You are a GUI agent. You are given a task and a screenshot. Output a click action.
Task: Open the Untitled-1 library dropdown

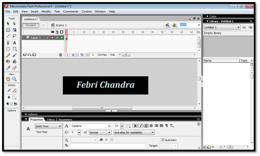coord(222,27)
